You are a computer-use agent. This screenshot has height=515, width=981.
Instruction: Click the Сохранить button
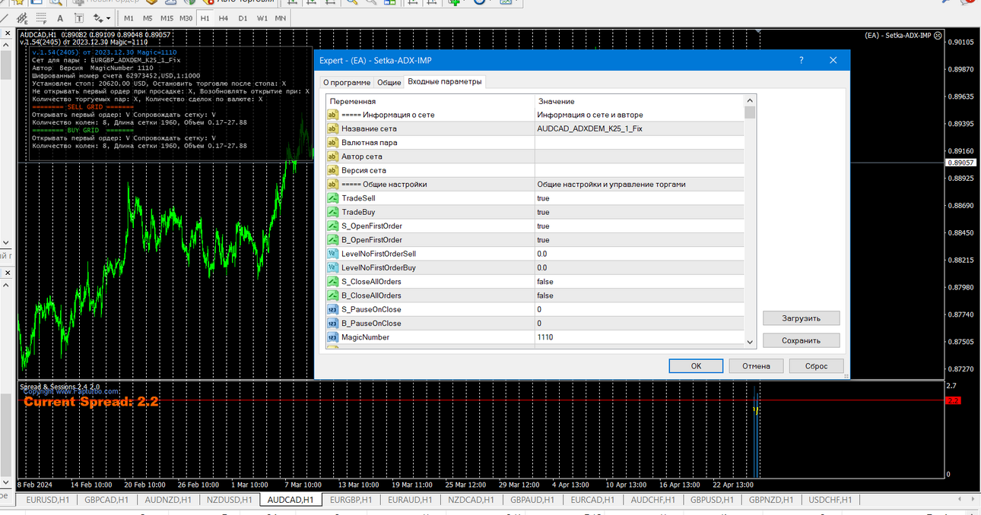(802, 341)
